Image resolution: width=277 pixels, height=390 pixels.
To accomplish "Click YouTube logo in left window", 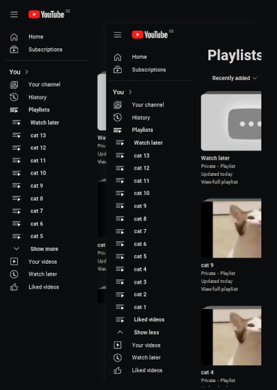I will coord(47,14).
